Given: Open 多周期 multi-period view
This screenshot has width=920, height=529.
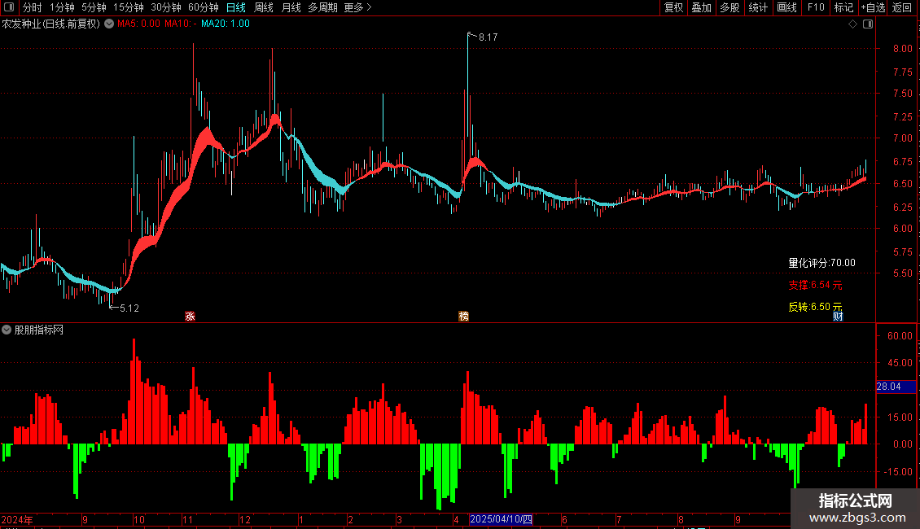Looking at the screenshot, I should pos(322,7).
